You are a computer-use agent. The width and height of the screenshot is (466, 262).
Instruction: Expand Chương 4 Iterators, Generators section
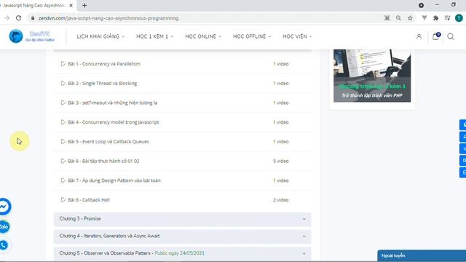click(x=183, y=236)
